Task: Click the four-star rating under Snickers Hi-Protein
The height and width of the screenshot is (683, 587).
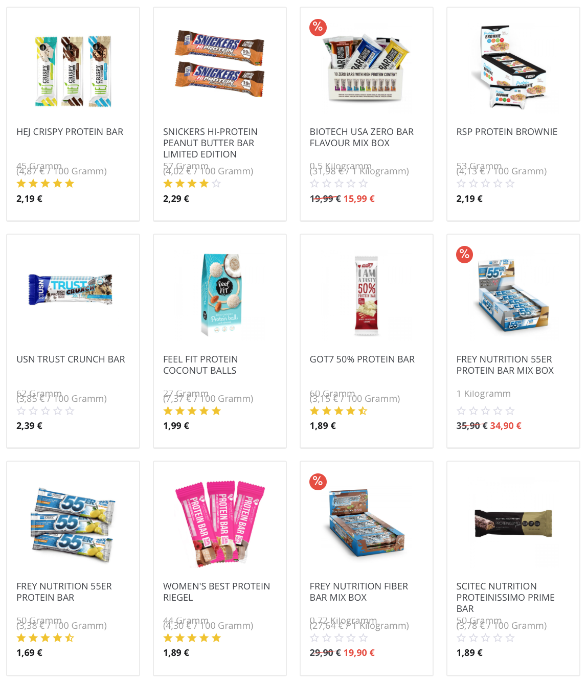Action: pos(192,184)
